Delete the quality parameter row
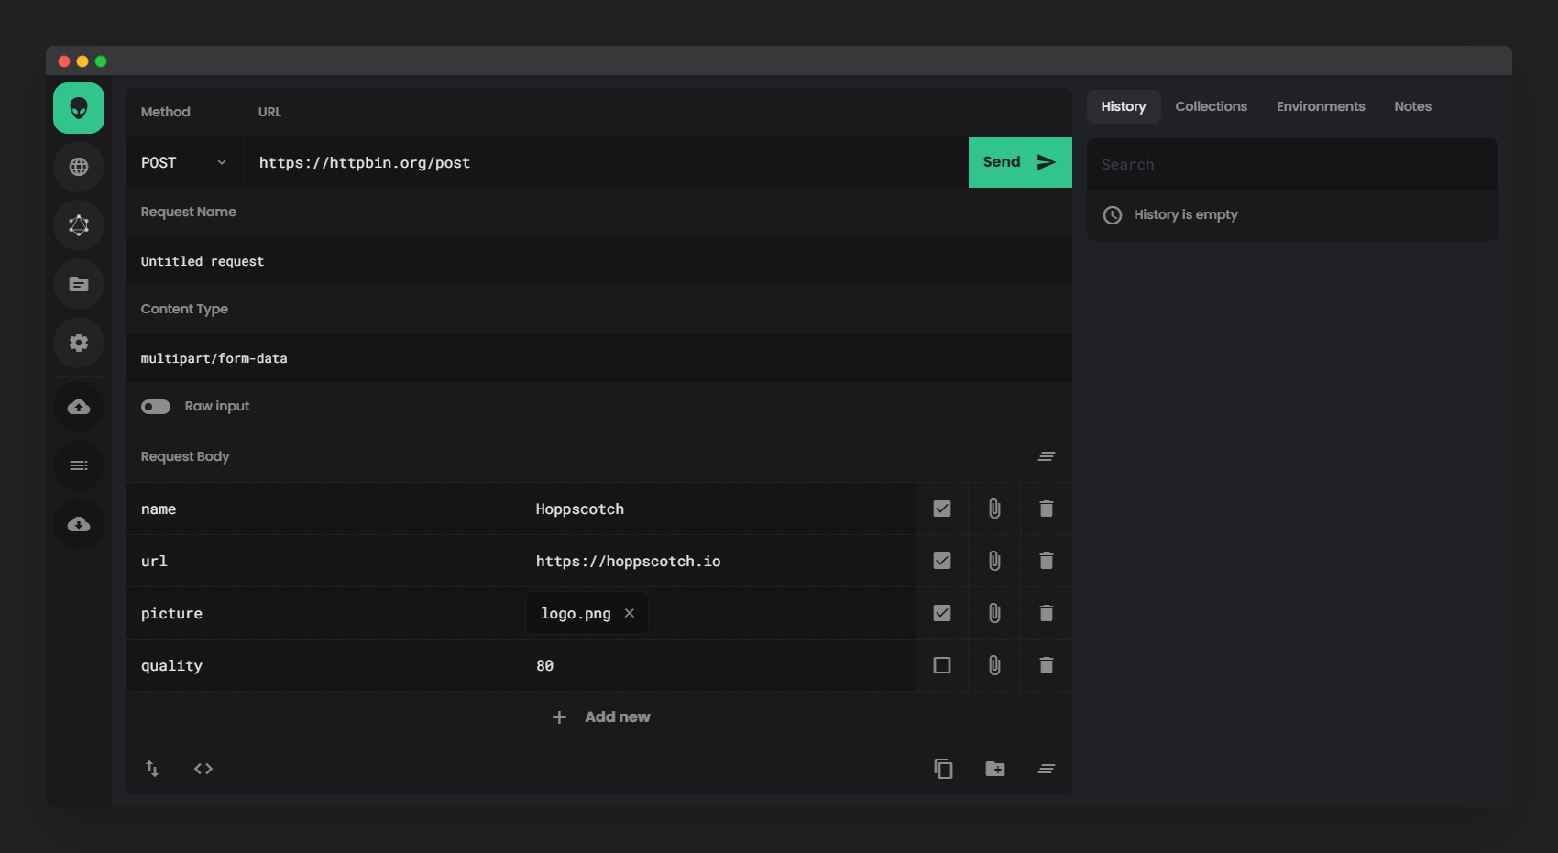The height and width of the screenshot is (853, 1558). 1047,665
